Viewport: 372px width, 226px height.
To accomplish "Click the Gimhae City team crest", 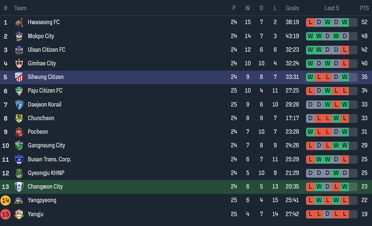I will (x=19, y=64).
